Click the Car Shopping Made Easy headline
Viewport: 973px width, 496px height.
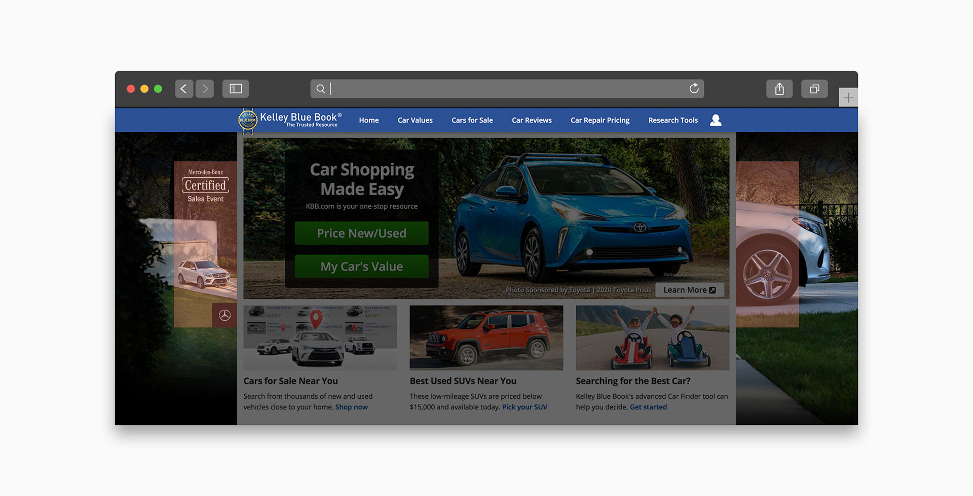(362, 179)
